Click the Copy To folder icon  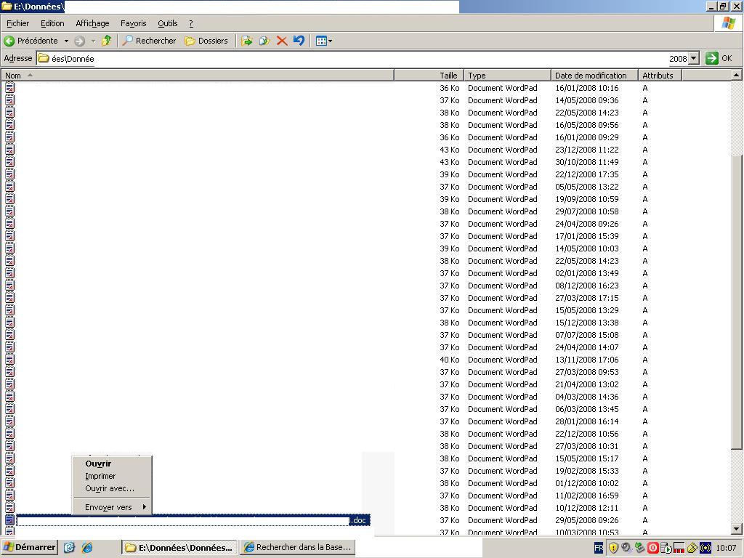coord(264,41)
